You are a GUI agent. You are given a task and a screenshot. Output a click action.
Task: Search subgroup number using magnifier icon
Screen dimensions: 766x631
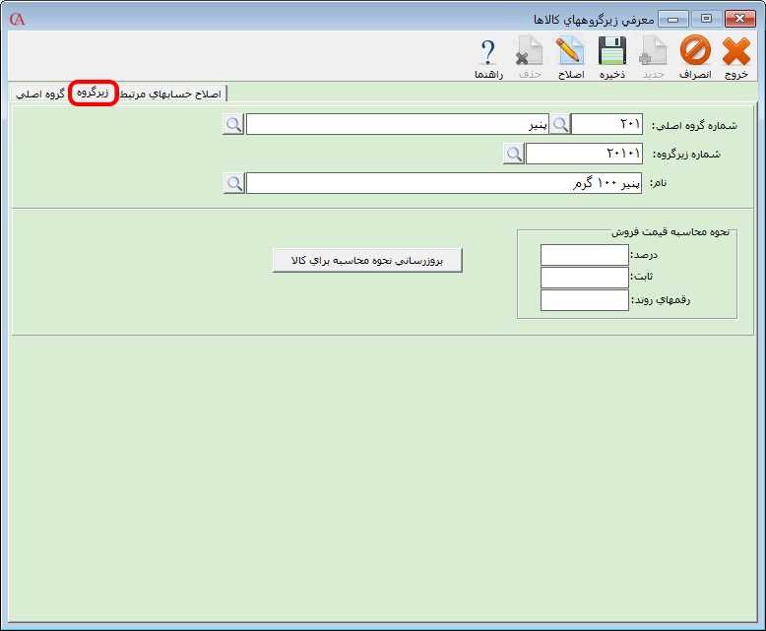click(x=514, y=154)
